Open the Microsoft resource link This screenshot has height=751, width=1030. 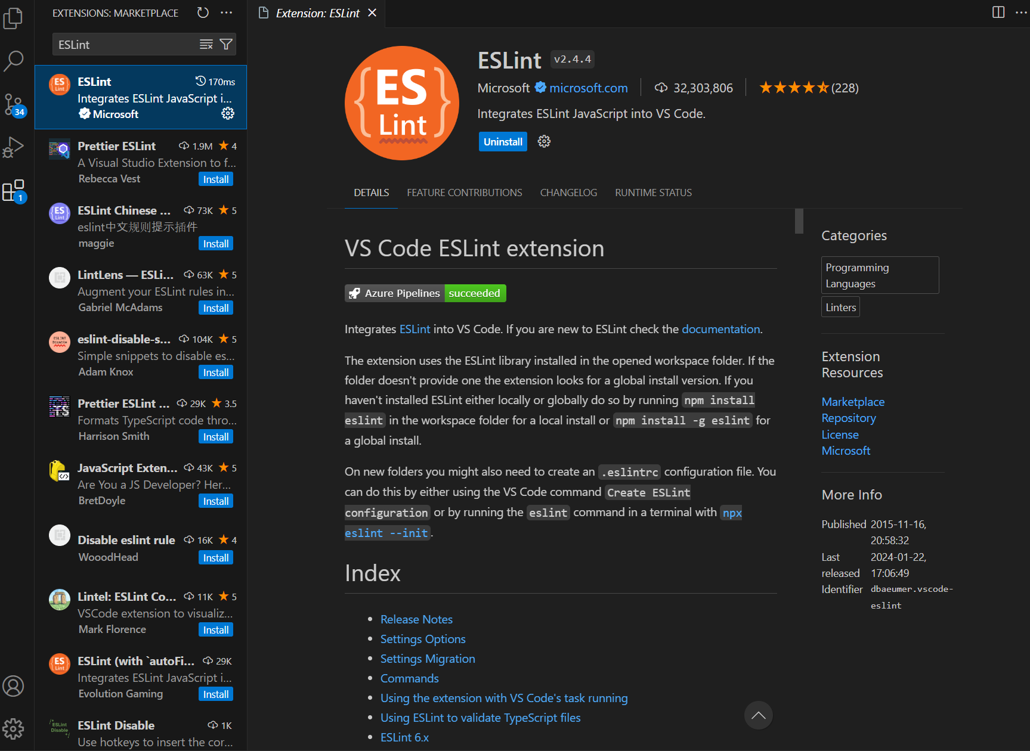pyautogui.click(x=846, y=451)
